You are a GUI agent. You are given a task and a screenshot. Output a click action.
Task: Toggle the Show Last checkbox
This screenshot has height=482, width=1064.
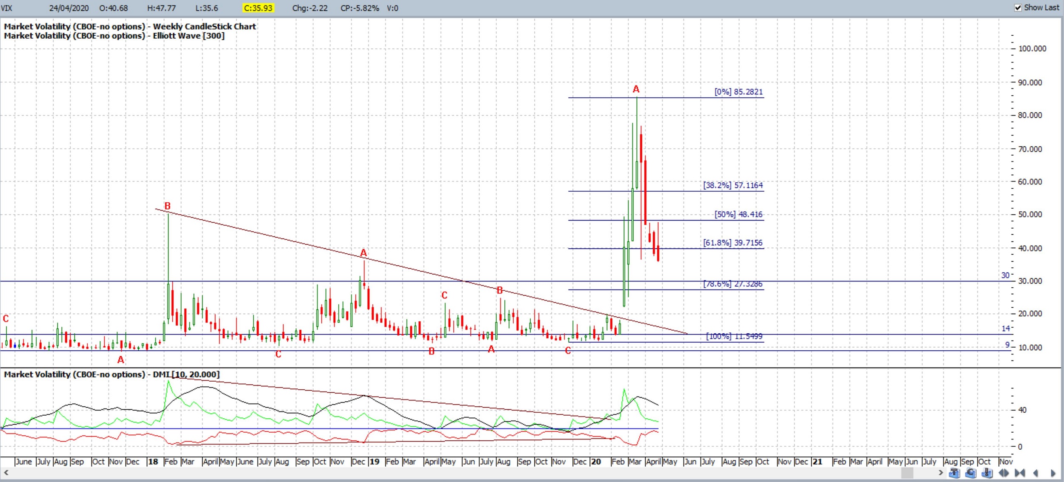[x=1018, y=8]
